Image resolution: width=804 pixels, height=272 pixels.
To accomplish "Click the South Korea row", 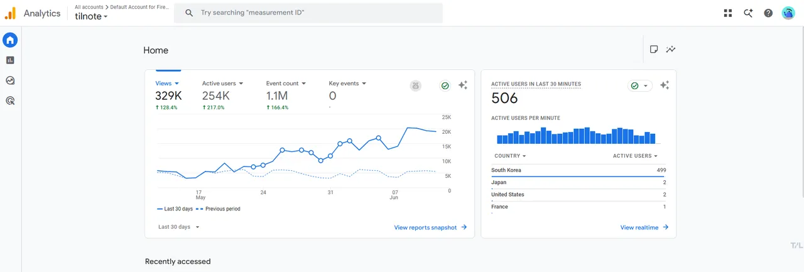I will pos(579,170).
